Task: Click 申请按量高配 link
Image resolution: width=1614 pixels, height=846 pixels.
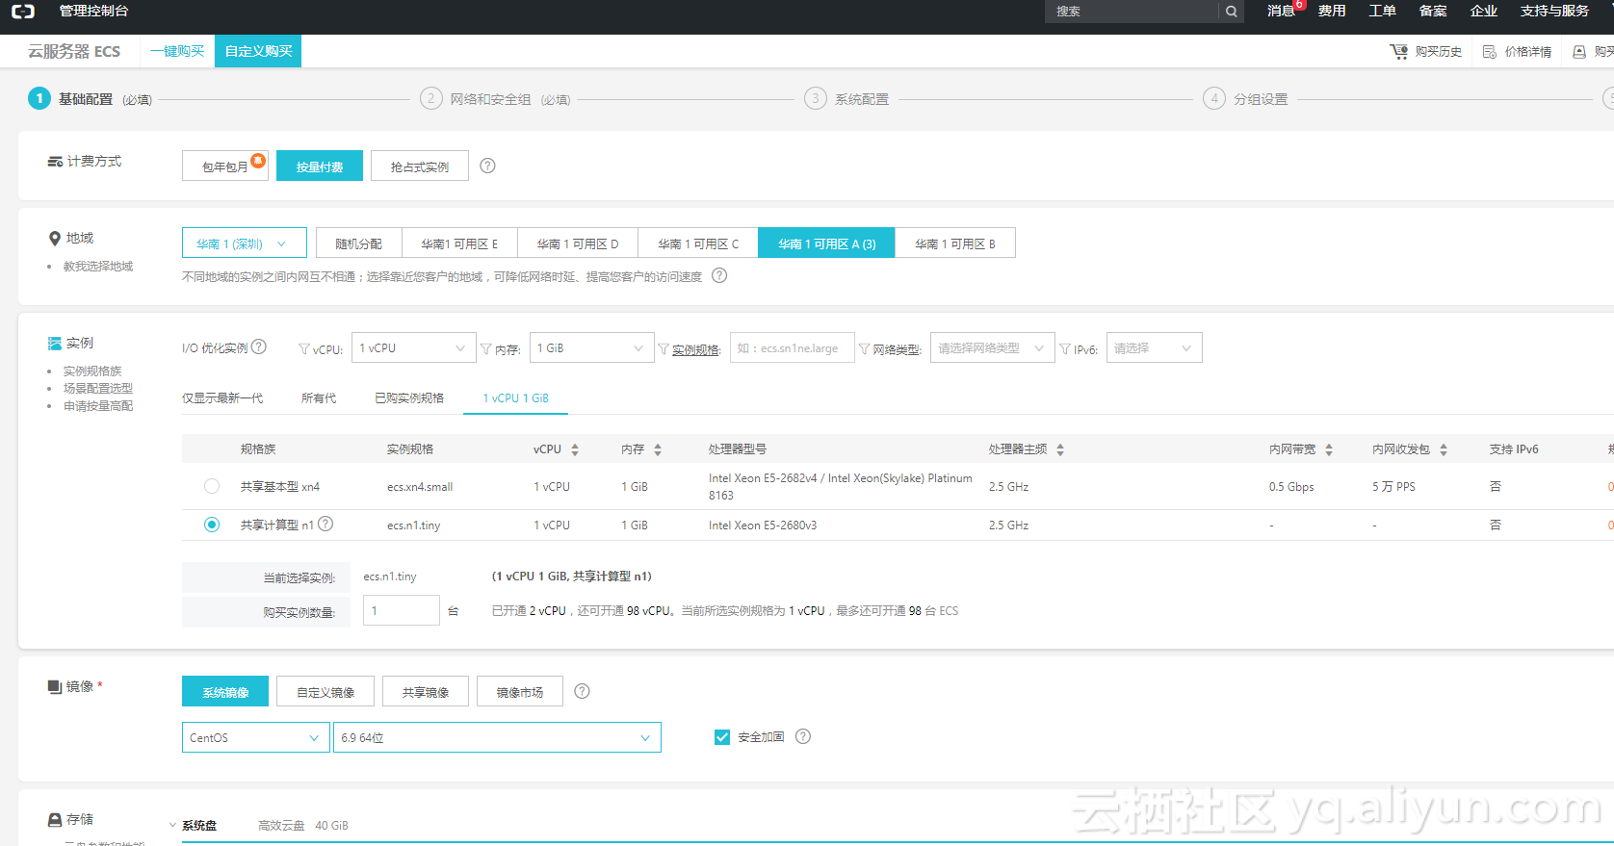Action: click(98, 406)
